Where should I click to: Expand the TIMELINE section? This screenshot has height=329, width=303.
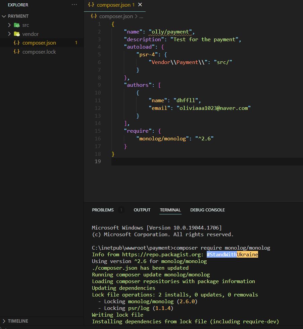coord(42,321)
